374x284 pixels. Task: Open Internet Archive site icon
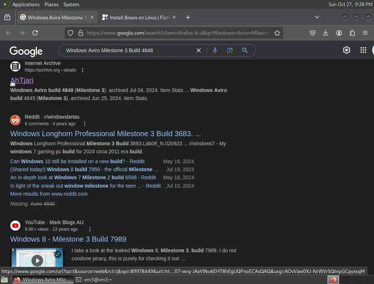(x=15, y=66)
